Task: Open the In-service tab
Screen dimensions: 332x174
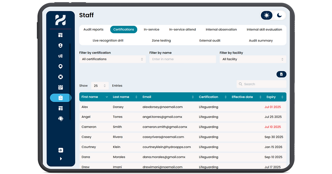Action: [151, 30]
